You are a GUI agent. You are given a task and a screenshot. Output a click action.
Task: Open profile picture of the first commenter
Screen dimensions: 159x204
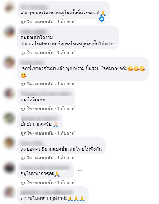(x=9, y=7)
